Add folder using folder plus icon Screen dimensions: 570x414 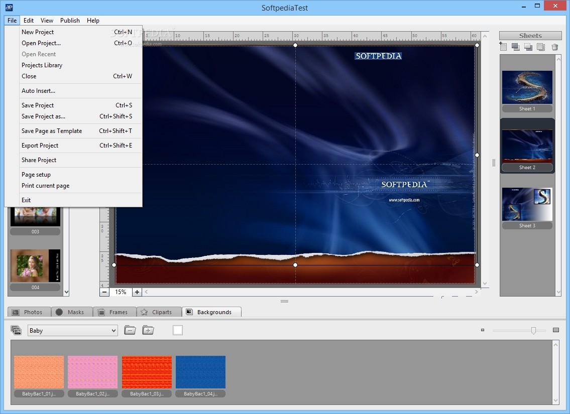(x=148, y=330)
